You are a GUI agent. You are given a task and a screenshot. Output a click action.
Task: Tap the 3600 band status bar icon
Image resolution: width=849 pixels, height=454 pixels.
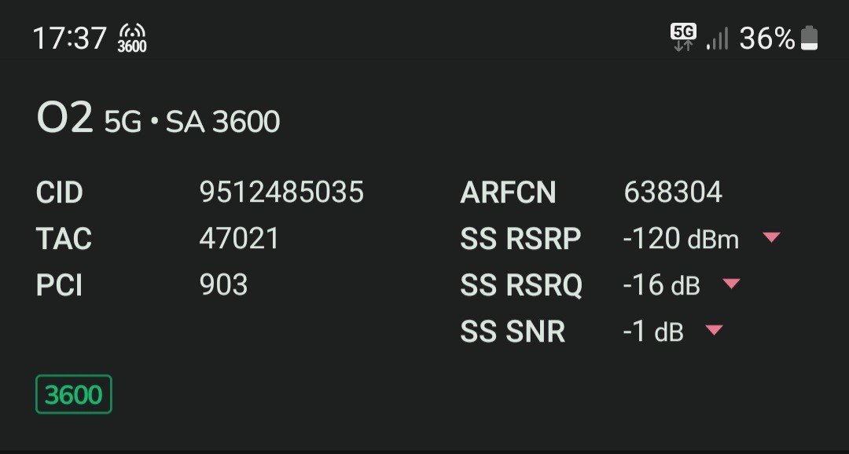click(132, 38)
